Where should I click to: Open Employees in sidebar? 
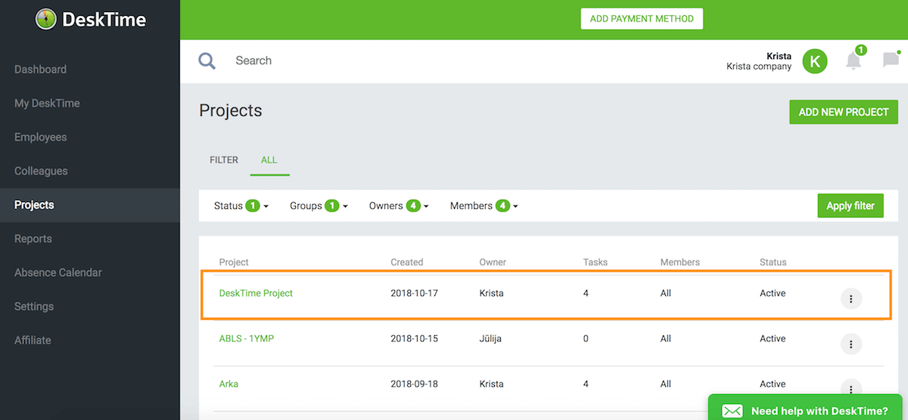coord(40,138)
